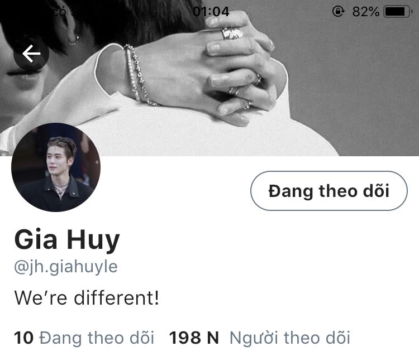Viewport: 419px width, 361px height.
Task: Open the list of 10 accounts followed
Action: point(84,338)
